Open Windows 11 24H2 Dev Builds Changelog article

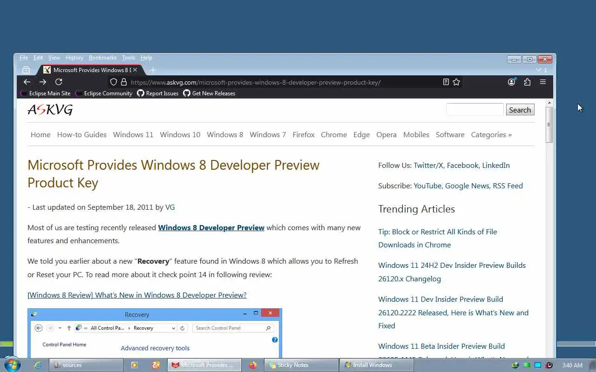click(x=452, y=272)
